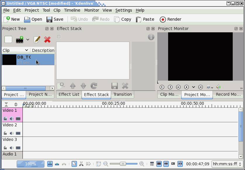Toggle lock on Video 2 track
245x170 pixels.
click(5, 133)
